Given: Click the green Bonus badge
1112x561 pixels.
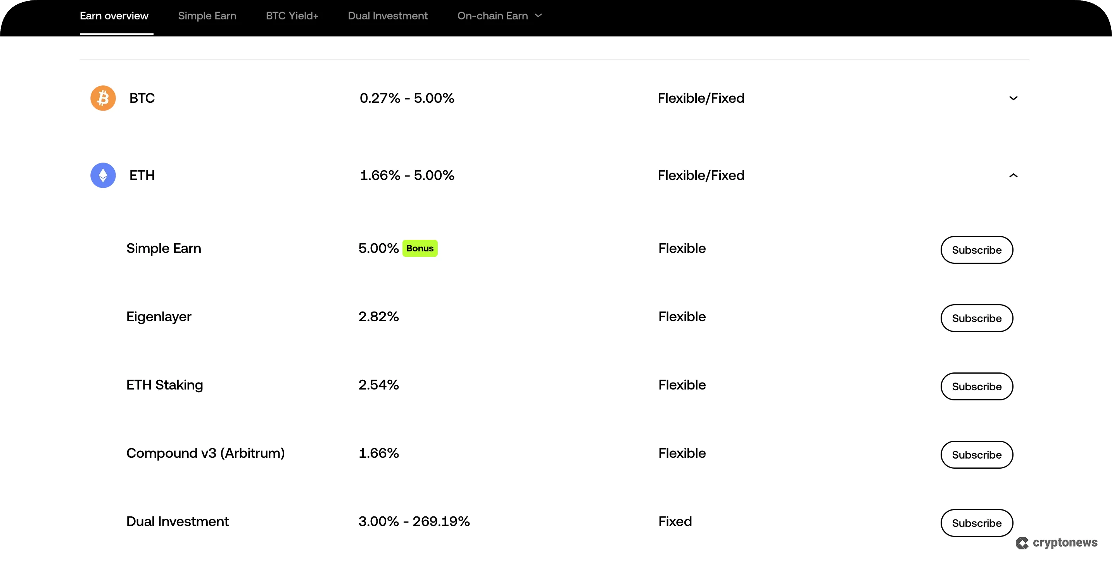Looking at the screenshot, I should pos(420,248).
